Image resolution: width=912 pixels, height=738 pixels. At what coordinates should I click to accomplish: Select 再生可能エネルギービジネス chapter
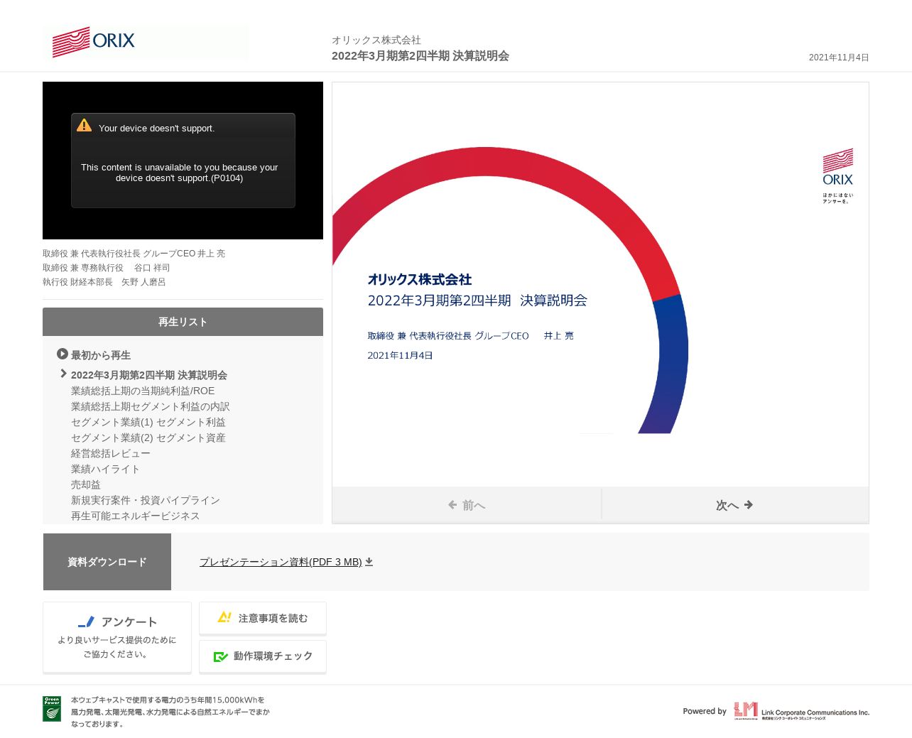pyautogui.click(x=136, y=516)
